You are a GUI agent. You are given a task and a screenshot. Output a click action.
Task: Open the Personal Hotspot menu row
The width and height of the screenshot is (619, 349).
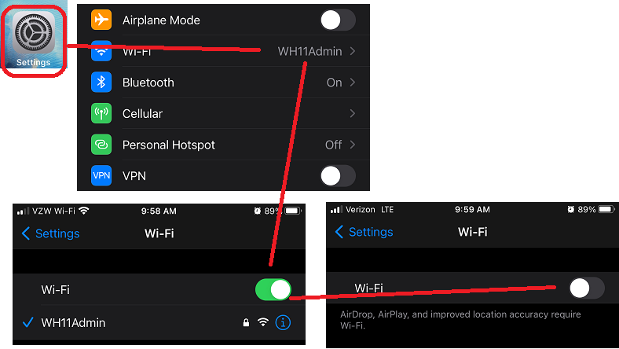tap(223, 145)
